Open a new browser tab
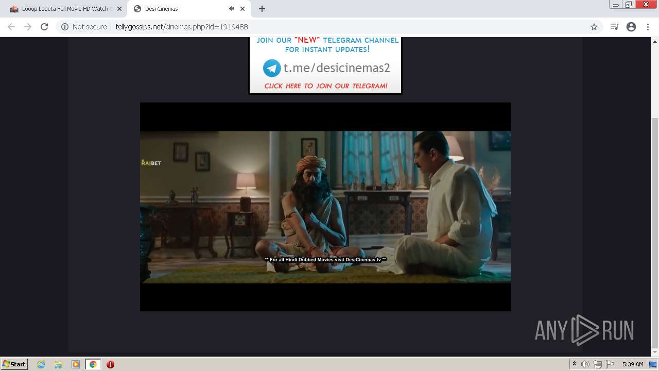 click(262, 9)
